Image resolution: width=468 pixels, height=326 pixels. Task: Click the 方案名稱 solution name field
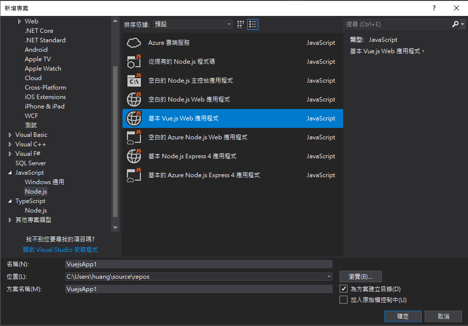point(199,289)
